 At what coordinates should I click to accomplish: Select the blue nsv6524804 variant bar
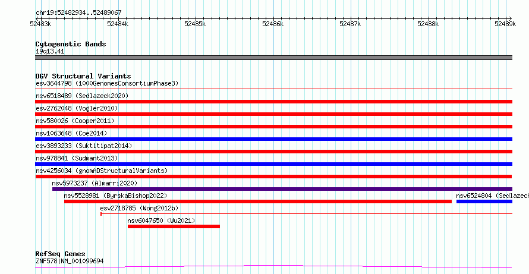point(484,201)
